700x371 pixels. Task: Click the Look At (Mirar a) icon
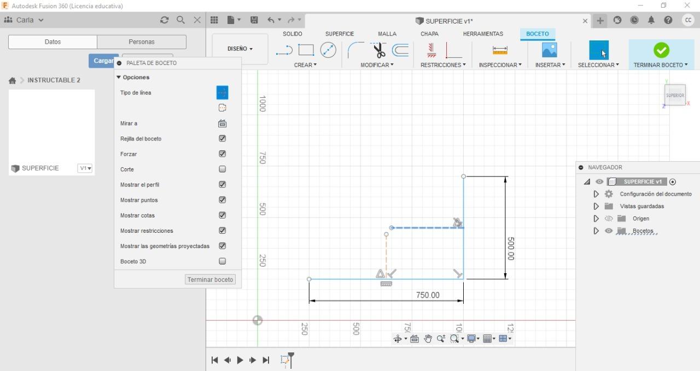[x=223, y=123]
